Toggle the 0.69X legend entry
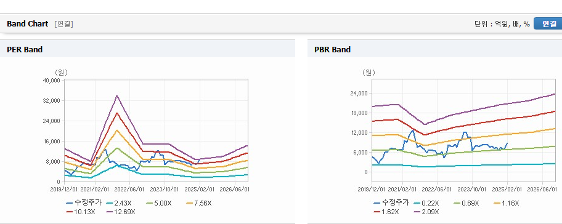Image resolution: width=562 pixels, height=224 pixels. click(x=466, y=203)
